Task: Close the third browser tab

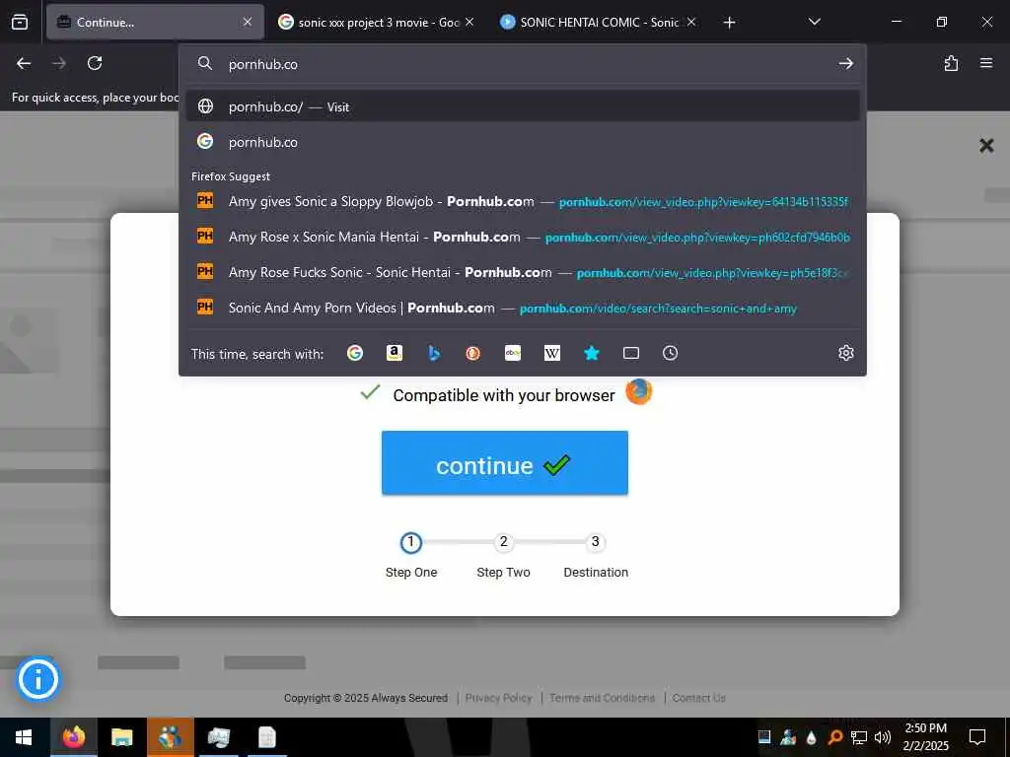Action: pyautogui.click(x=691, y=22)
